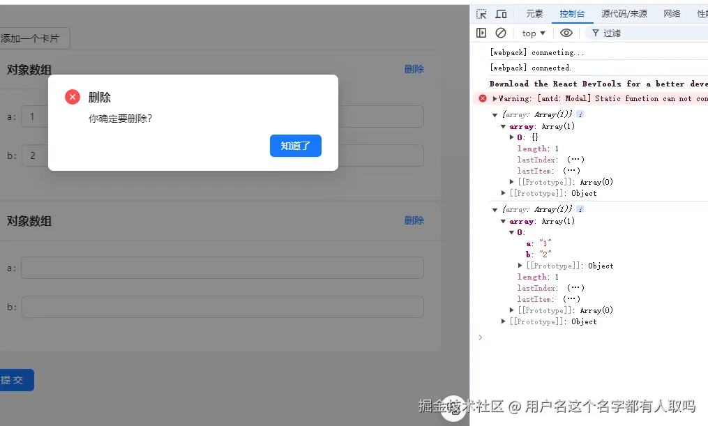
Task: Expand second [[Prototype]]: Array(0) entry
Action: click(x=511, y=310)
